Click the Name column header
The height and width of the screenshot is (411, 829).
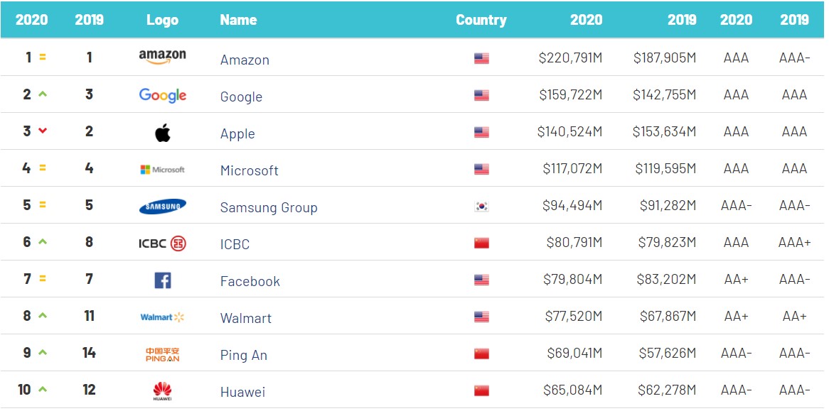(x=238, y=20)
